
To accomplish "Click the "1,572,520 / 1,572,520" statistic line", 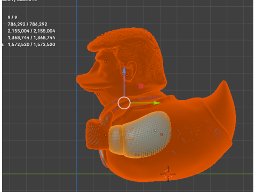I will pos(31,44).
